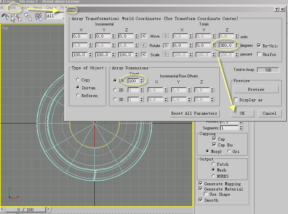Toggle the Smooth checkbox

point(200,200)
